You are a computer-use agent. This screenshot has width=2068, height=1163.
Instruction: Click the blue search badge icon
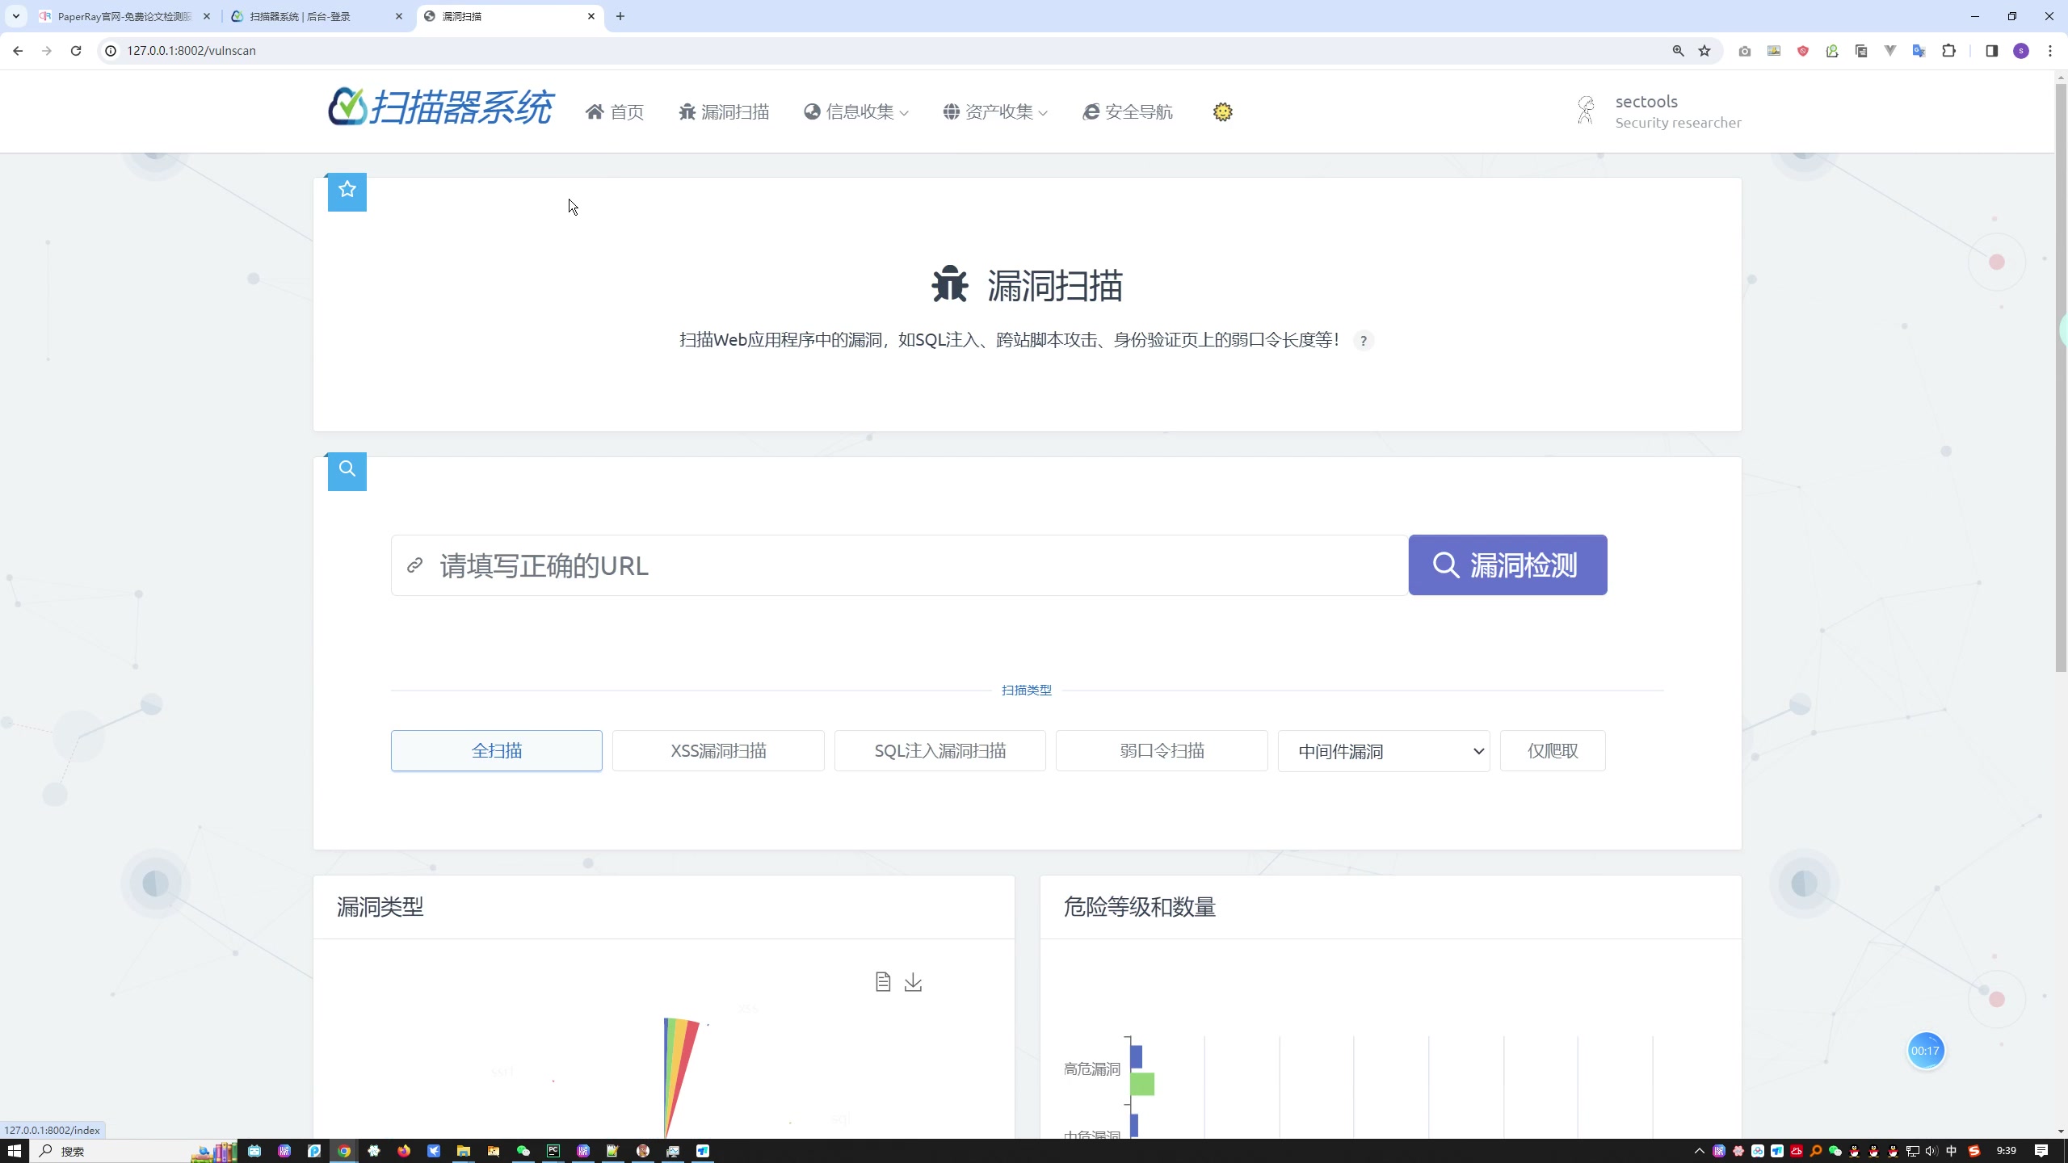347,470
